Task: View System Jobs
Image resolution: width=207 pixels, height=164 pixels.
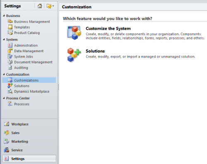Action: click(24, 57)
